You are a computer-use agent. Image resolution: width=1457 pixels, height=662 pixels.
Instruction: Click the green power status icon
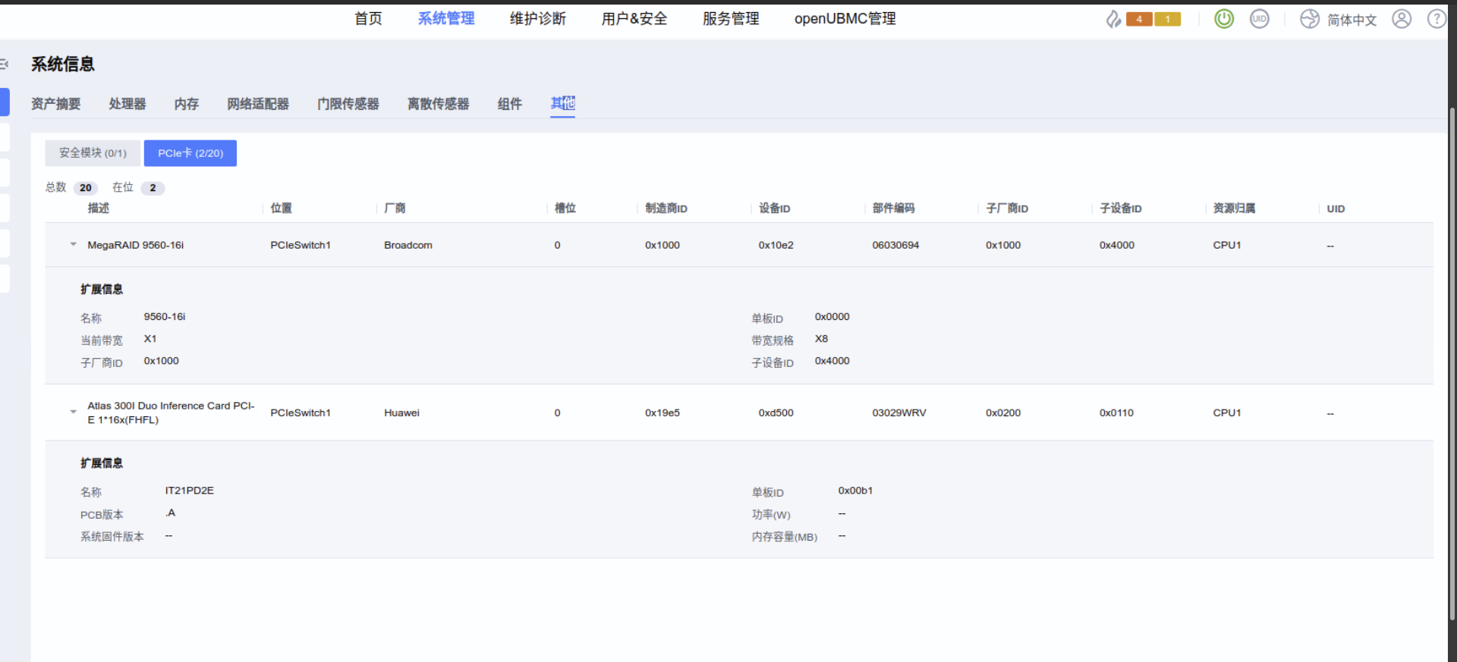[1223, 19]
